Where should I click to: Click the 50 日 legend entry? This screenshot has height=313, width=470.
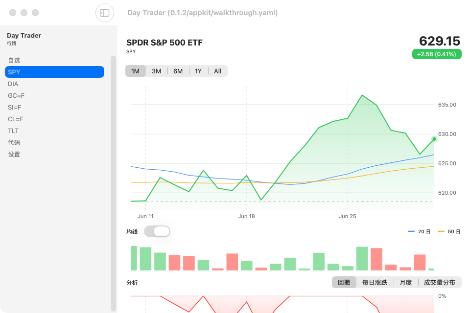click(x=449, y=231)
